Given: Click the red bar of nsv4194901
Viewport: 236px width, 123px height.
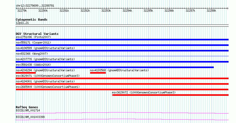Looking at the screenshot, I should pyautogui.click(x=122, y=84).
